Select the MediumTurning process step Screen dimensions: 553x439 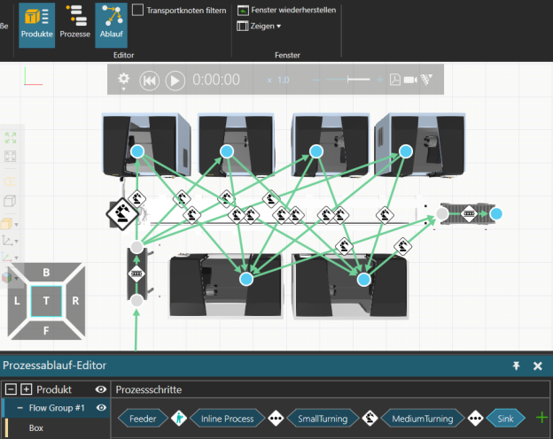tap(423, 419)
